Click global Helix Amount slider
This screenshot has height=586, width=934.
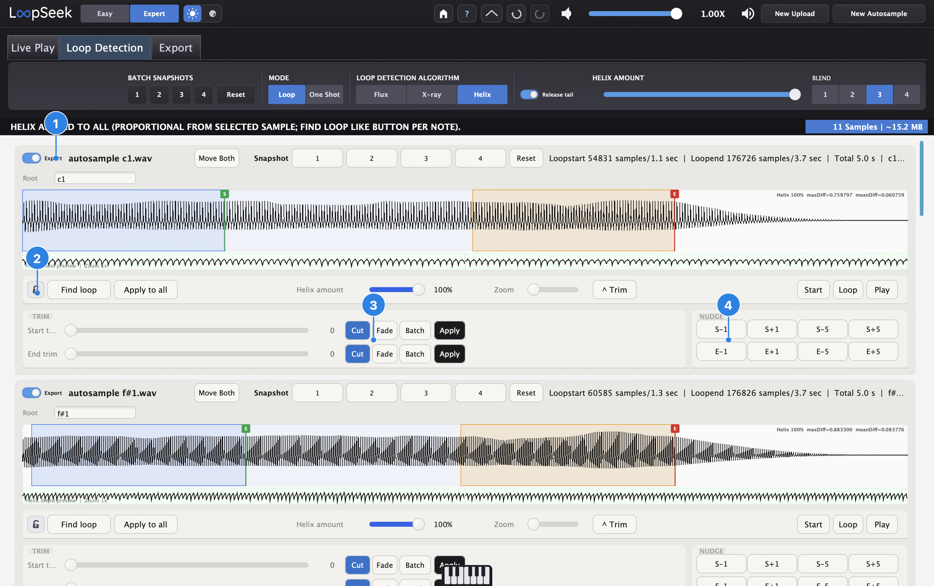tap(702, 94)
